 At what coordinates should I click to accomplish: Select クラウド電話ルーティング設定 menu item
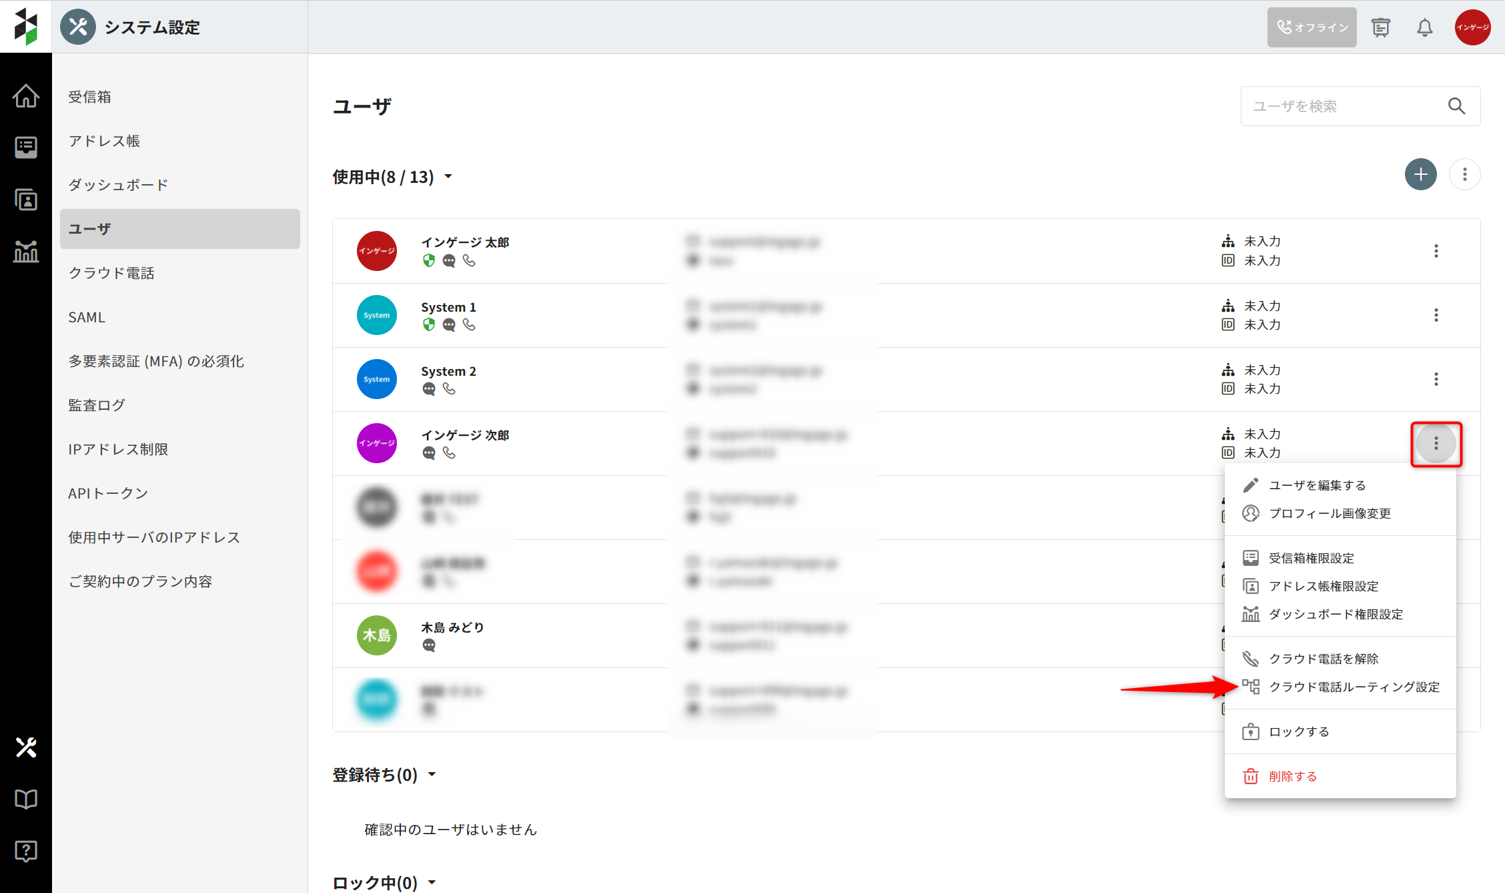(1354, 687)
